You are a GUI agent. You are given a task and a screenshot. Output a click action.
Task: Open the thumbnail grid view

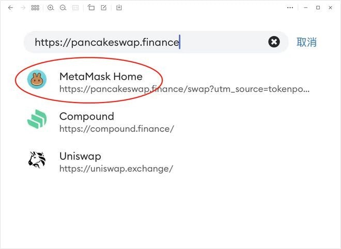coord(35,8)
